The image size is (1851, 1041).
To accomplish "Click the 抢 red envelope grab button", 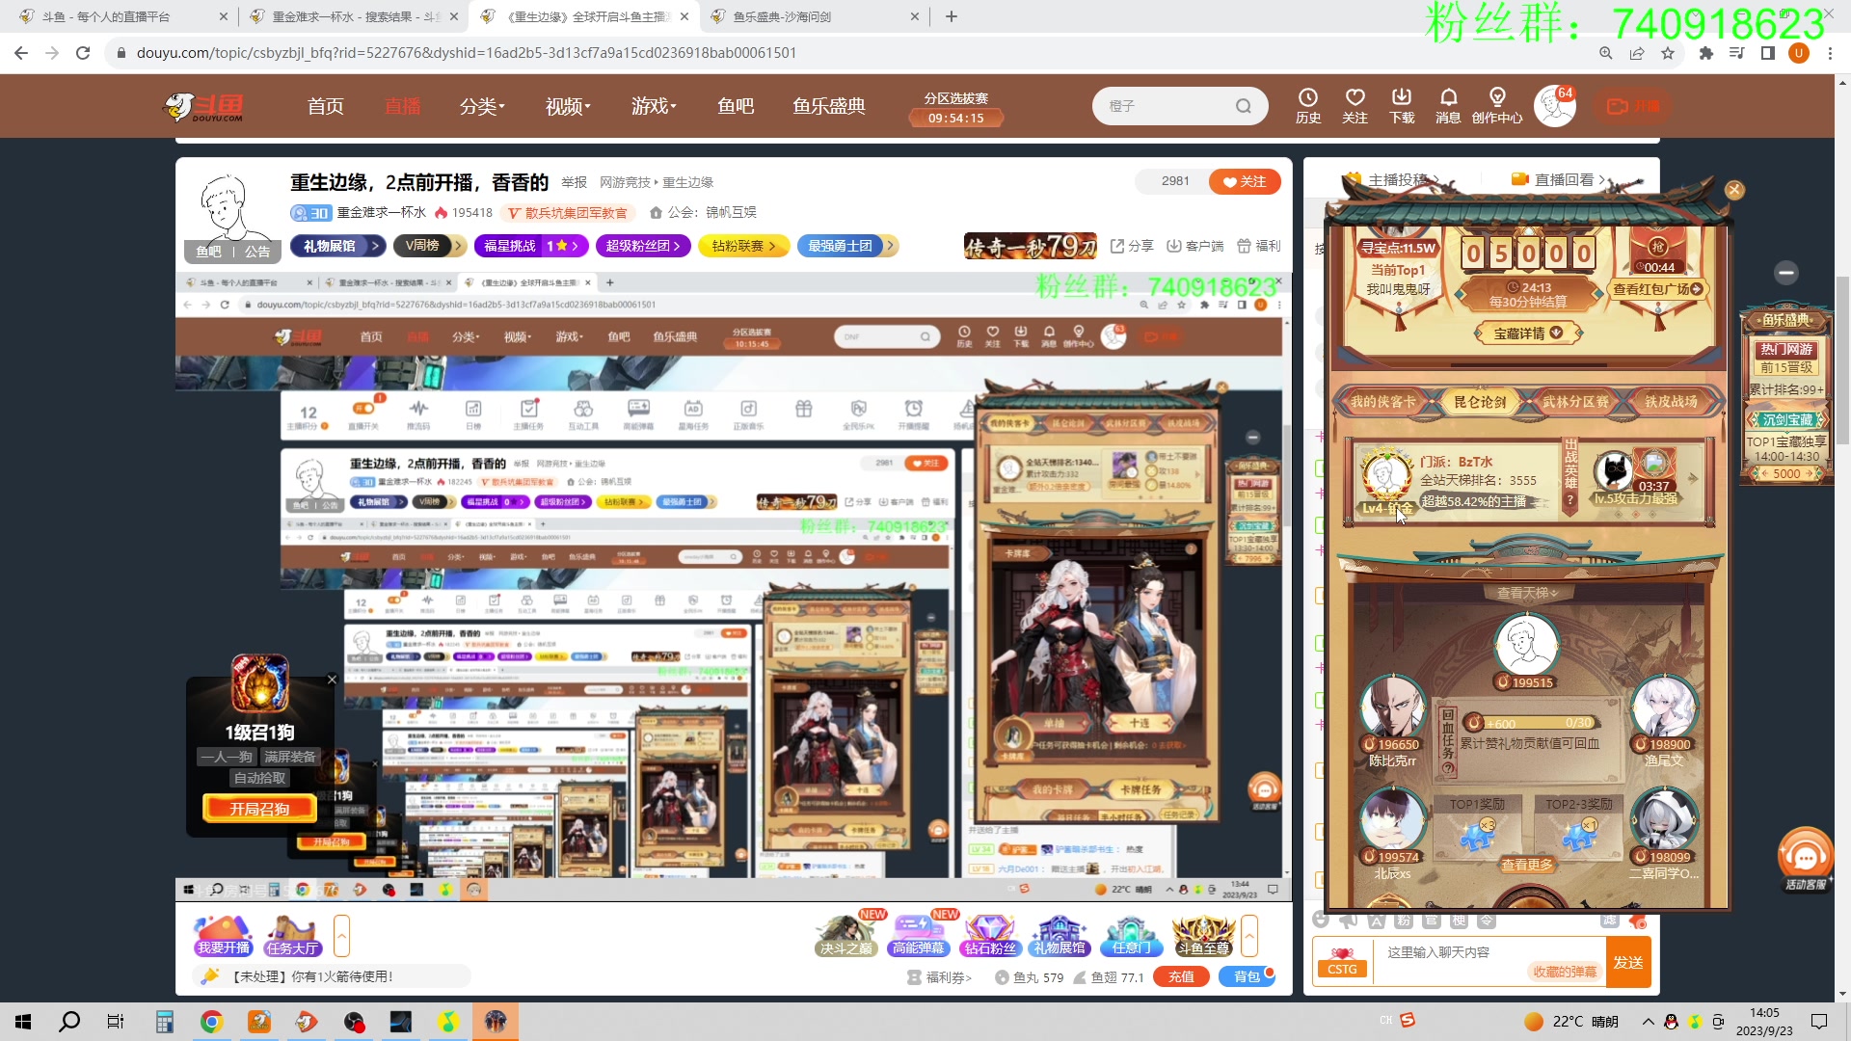I will tap(1658, 246).
